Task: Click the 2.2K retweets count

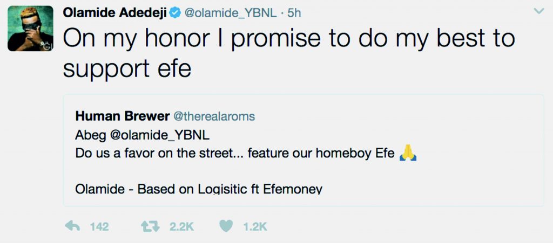Action: (x=181, y=227)
